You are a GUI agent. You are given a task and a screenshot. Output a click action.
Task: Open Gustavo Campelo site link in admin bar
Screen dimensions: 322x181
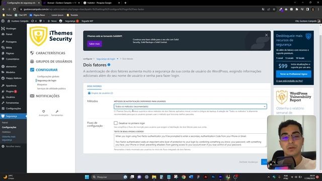(18, 21)
